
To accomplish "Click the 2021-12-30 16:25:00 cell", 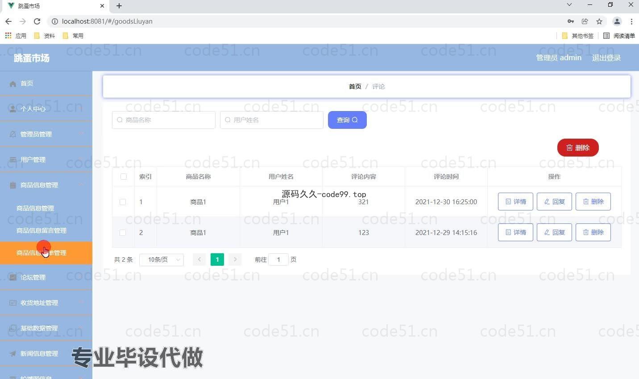I will pyautogui.click(x=446, y=202).
